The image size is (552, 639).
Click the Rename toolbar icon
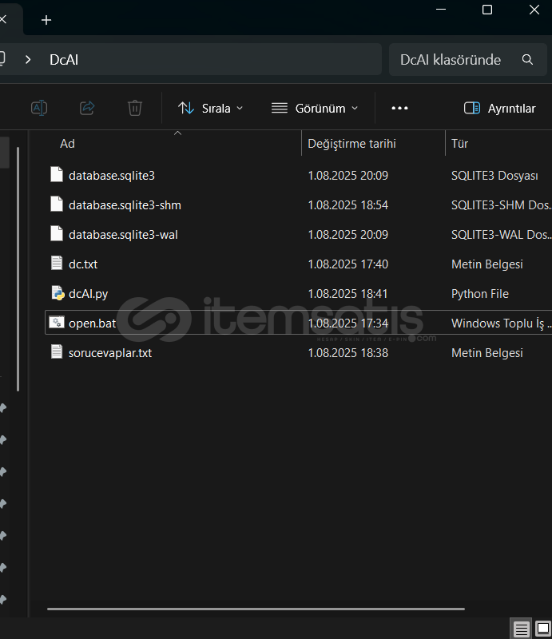click(x=39, y=108)
